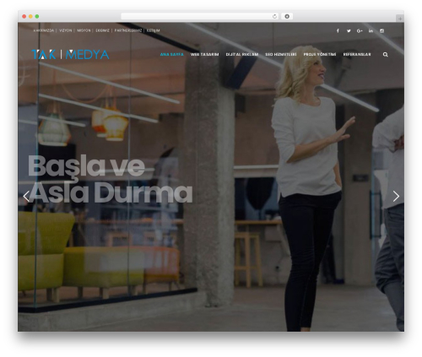Reload page using browser refresh icon
This screenshot has width=422, height=357.
click(274, 16)
